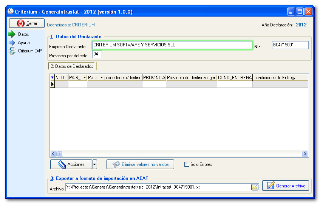This screenshot has width=320, height=204.
Task: Click the green arrow Datos icon
Action: click(x=12, y=35)
